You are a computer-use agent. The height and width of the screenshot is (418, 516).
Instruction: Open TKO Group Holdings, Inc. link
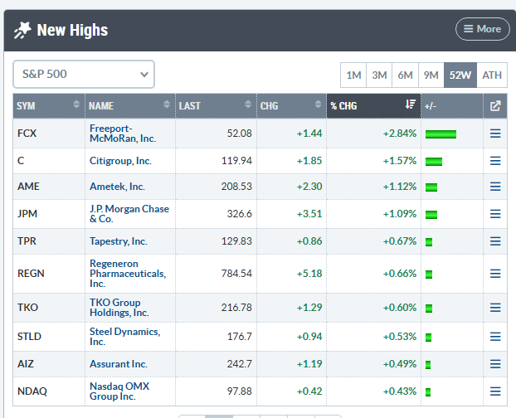click(119, 308)
